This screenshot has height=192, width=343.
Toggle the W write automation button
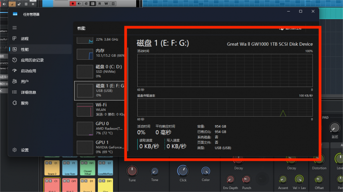coord(106,4)
